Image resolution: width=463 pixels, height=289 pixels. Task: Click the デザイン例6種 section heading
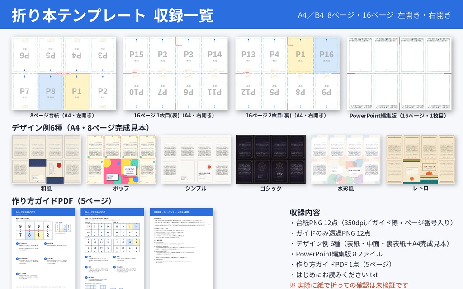click(x=81, y=128)
